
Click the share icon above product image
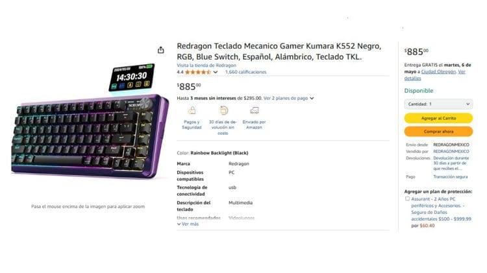point(160,50)
